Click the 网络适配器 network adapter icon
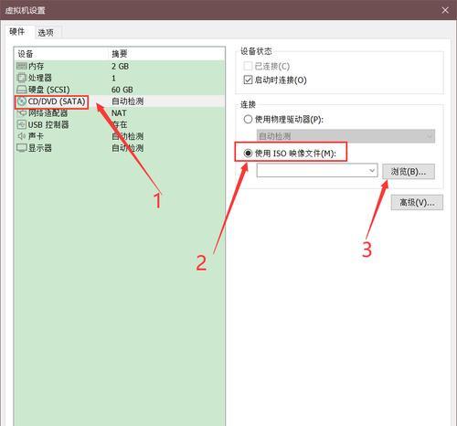 22,113
